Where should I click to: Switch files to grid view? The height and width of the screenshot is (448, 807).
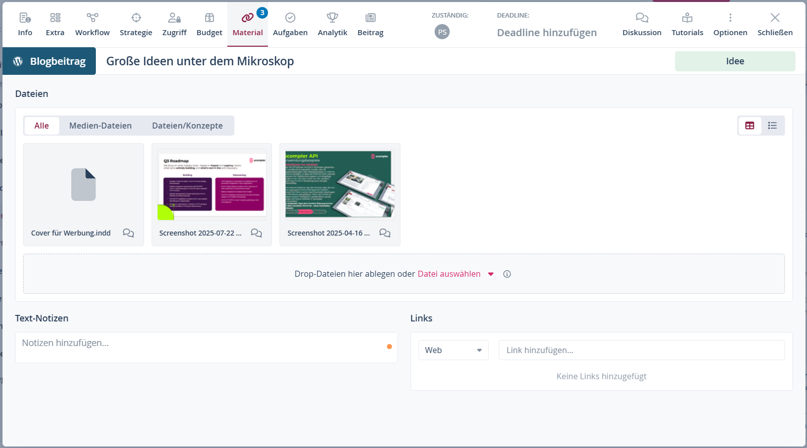[x=750, y=126]
